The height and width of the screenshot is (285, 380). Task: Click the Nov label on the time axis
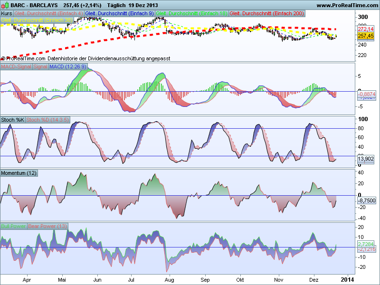click(279, 280)
